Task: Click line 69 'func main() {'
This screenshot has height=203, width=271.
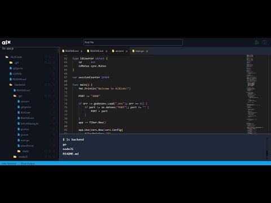Action: pos(82,85)
